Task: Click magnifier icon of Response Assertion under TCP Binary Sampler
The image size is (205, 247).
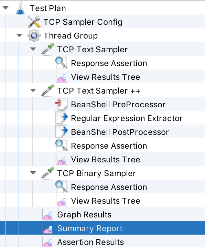Action: pyautogui.click(x=62, y=187)
